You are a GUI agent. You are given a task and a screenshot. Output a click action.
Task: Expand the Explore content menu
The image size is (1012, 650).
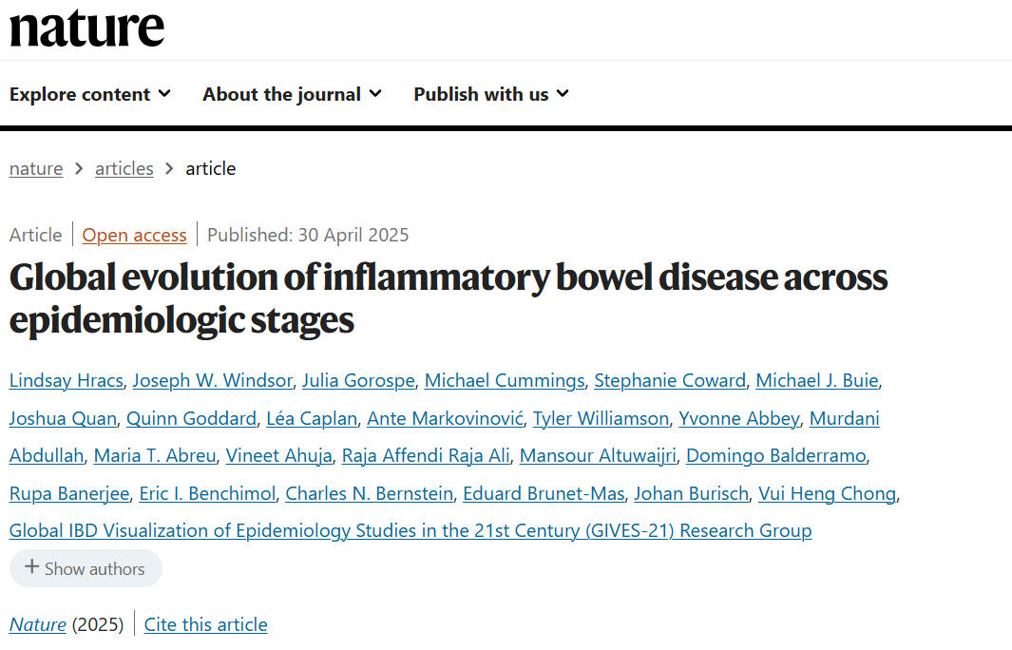90,94
